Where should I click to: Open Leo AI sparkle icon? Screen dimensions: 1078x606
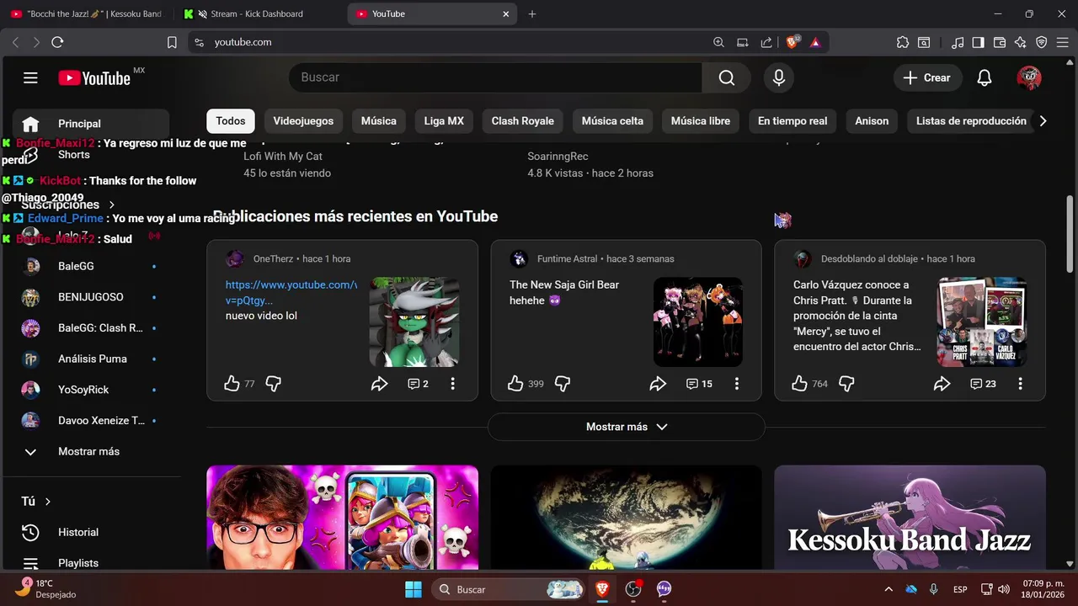[1021, 42]
